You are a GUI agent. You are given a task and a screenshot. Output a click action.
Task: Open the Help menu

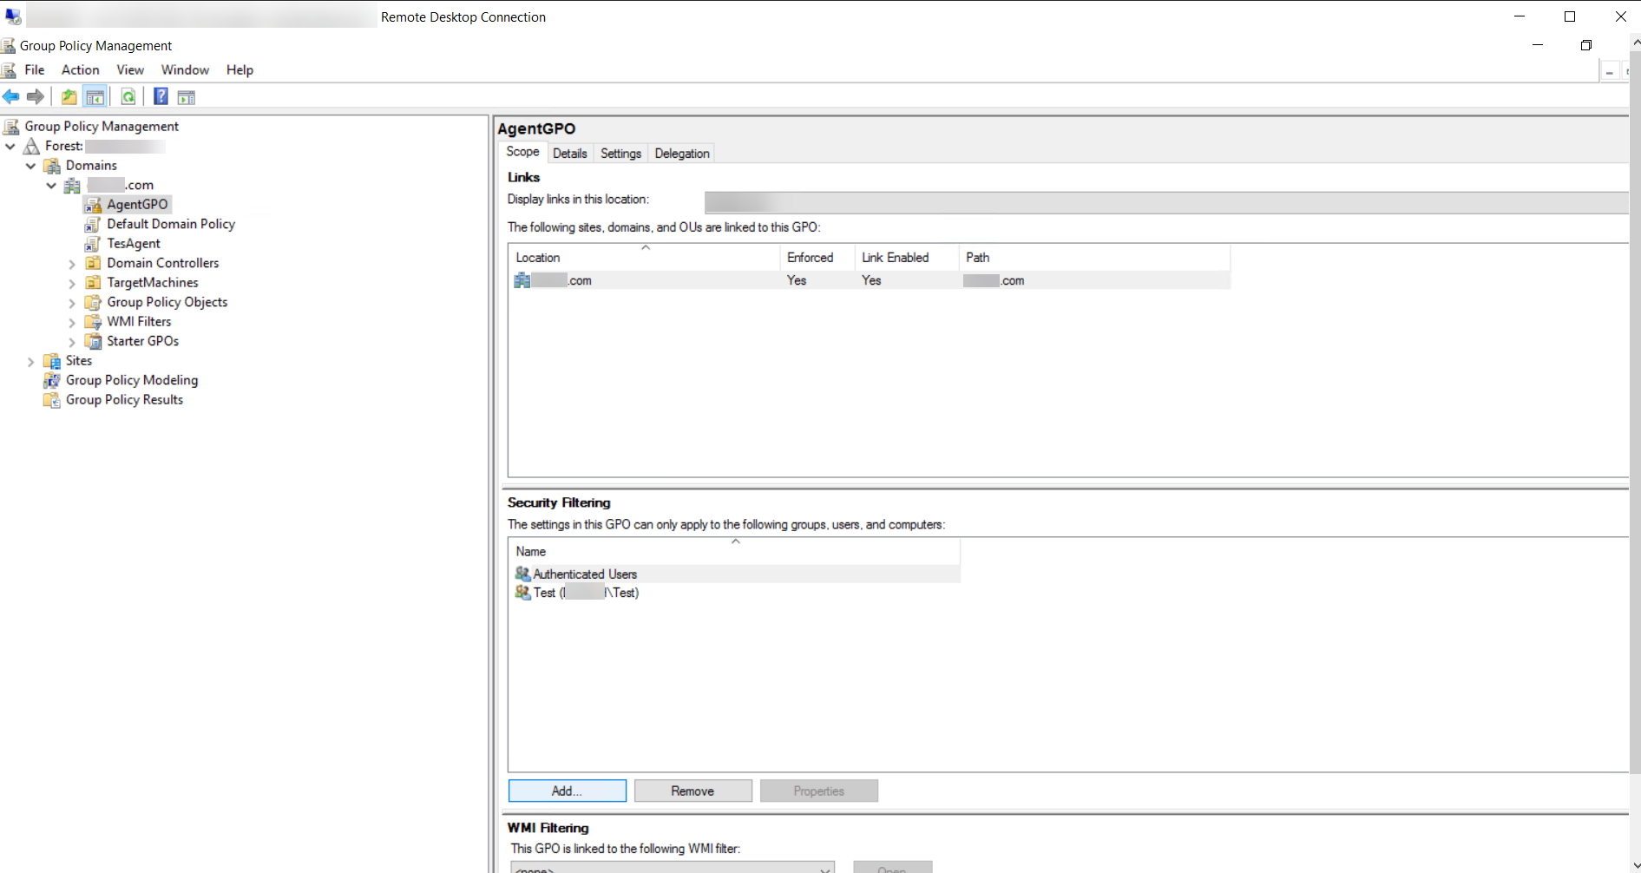[x=240, y=70]
